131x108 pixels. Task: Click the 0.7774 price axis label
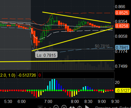tap(121, 51)
